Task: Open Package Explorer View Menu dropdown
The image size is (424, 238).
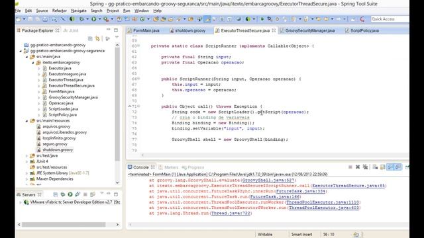Action: pyautogui.click(x=117, y=38)
